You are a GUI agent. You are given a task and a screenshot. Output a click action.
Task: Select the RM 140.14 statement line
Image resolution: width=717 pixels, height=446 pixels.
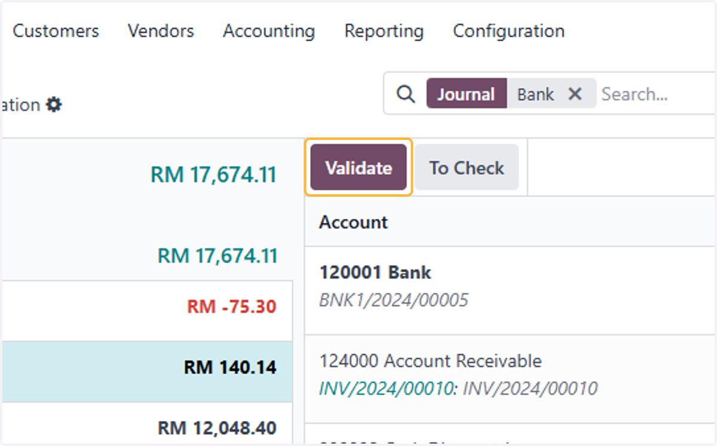tap(146, 371)
